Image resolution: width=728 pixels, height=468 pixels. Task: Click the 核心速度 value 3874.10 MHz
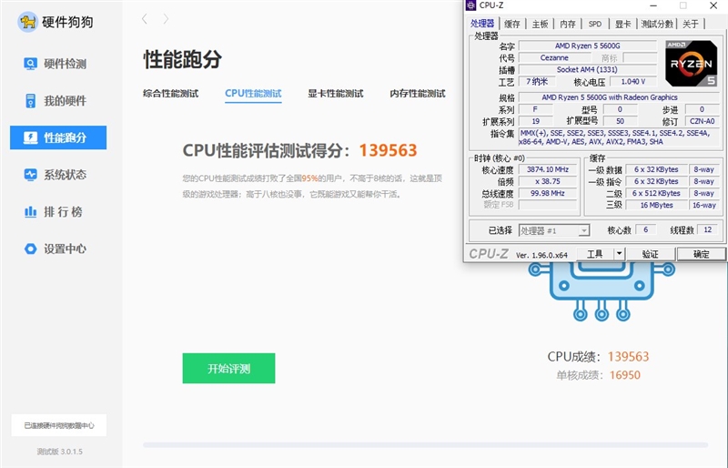pos(548,169)
